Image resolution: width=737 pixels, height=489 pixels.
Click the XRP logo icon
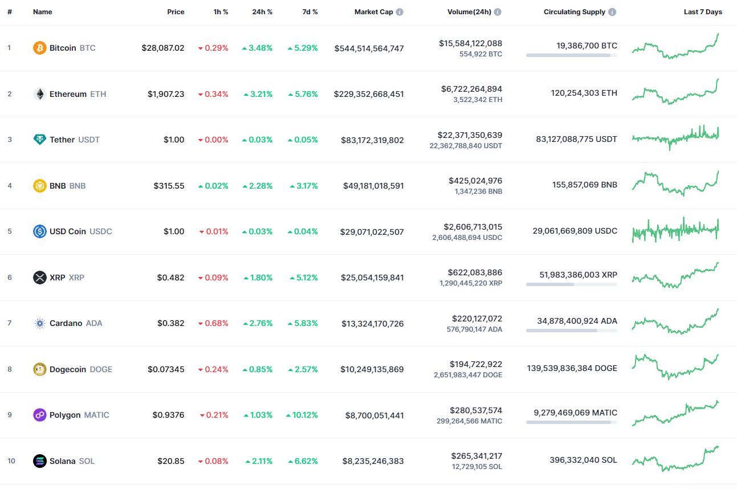[39, 278]
